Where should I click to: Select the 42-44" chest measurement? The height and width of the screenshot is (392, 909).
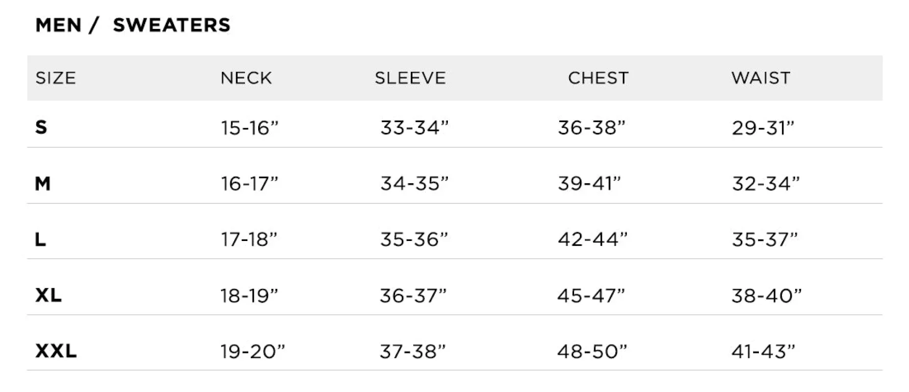click(x=592, y=240)
